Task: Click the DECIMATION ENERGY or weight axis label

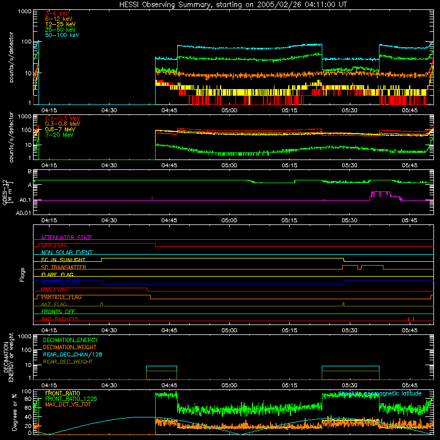Action: click(8, 358)
